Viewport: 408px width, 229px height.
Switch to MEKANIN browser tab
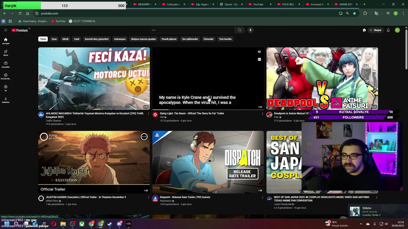pyautogui.click(x=144, y=4)
